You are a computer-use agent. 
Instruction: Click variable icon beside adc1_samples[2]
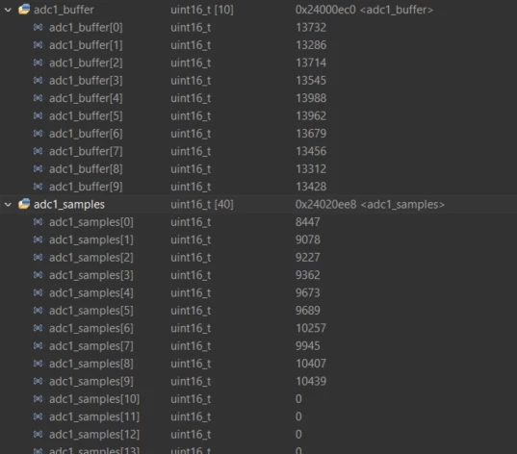(x=38, y=258)
